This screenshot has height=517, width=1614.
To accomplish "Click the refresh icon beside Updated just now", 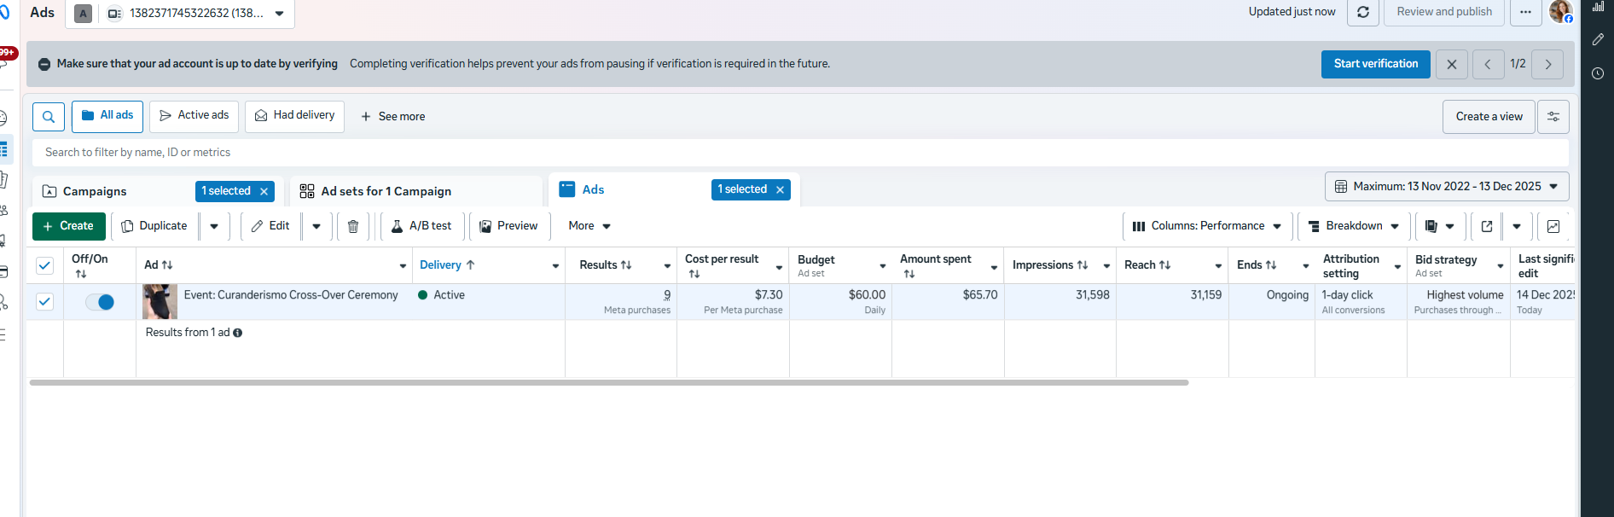I will (1362, 12).
